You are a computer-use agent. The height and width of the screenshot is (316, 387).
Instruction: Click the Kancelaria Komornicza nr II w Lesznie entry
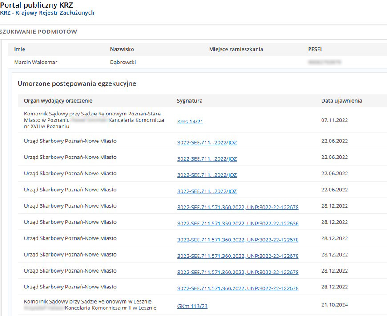110,308
